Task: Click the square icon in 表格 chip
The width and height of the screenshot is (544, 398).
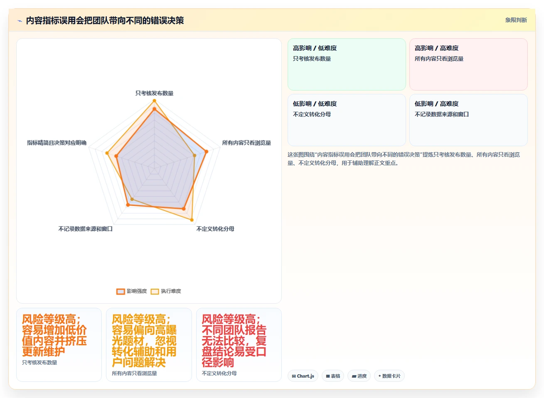Action: coord(328,376)
